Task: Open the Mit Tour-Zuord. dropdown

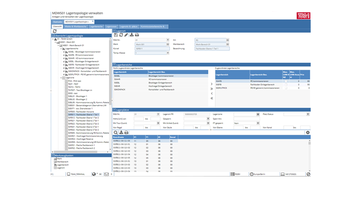Action: click(158, 123)
